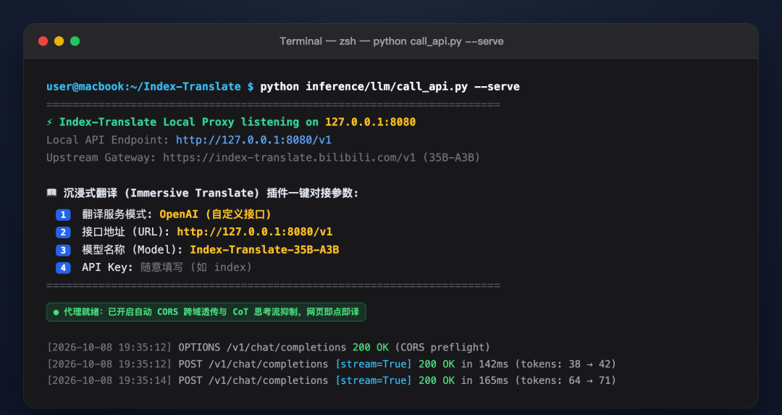Click the prompt 'user@macbook:~/Index-Translate $'

coord(150,87)
